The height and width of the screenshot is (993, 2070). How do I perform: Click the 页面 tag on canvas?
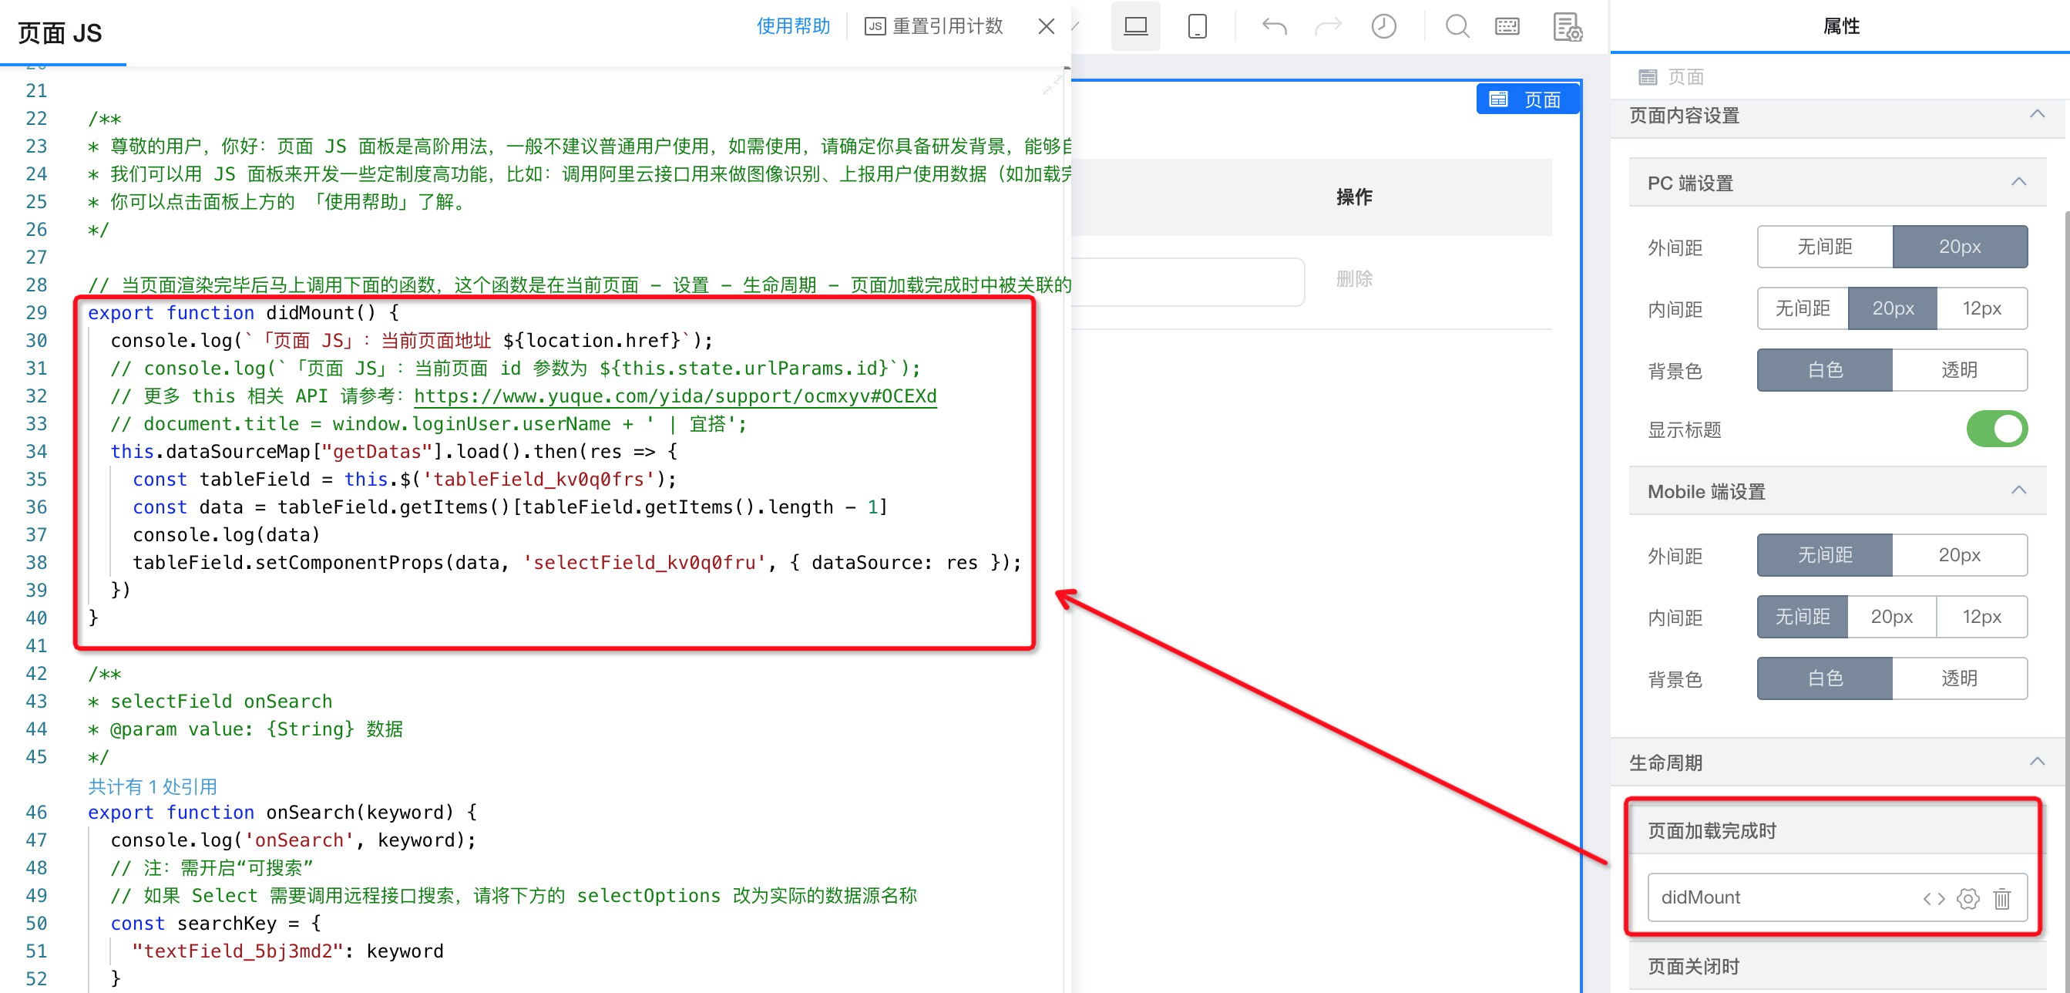(1527, 99)
